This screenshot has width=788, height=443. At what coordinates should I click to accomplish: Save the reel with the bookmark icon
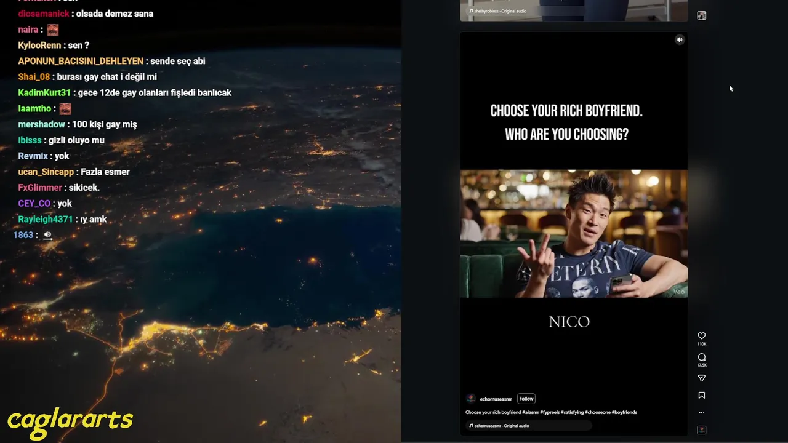click(x=701, y=396)
